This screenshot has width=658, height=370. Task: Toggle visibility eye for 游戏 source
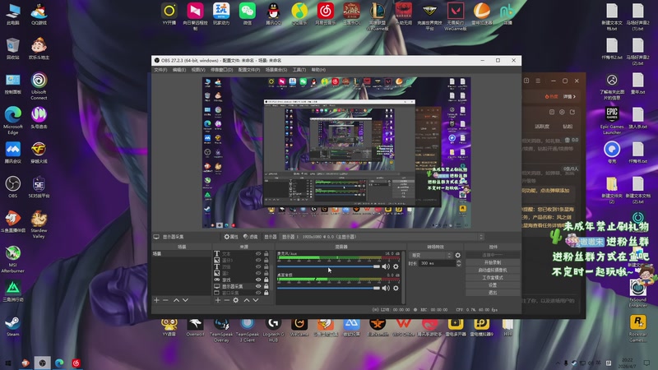pyautogui.click(x=258, y=280)
